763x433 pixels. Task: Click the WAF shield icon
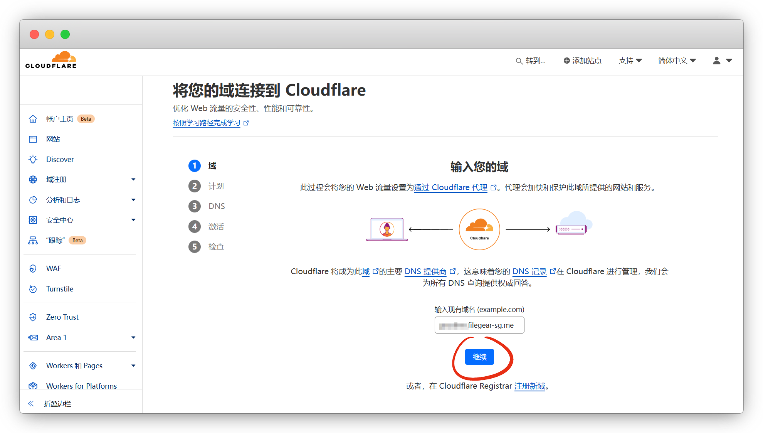tap(33, 268)
